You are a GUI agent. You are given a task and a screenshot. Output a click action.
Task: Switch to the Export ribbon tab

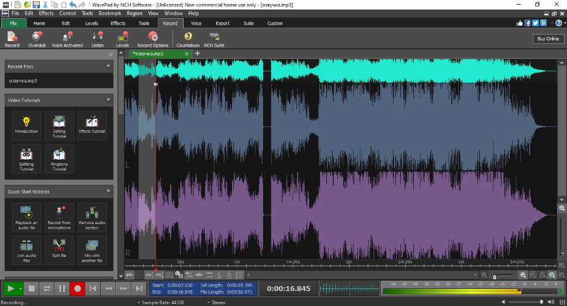click(222, 23)
